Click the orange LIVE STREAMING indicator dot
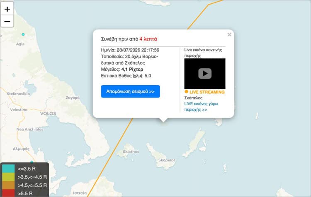This screenshot has width=311, height=197. pos(186,91)
